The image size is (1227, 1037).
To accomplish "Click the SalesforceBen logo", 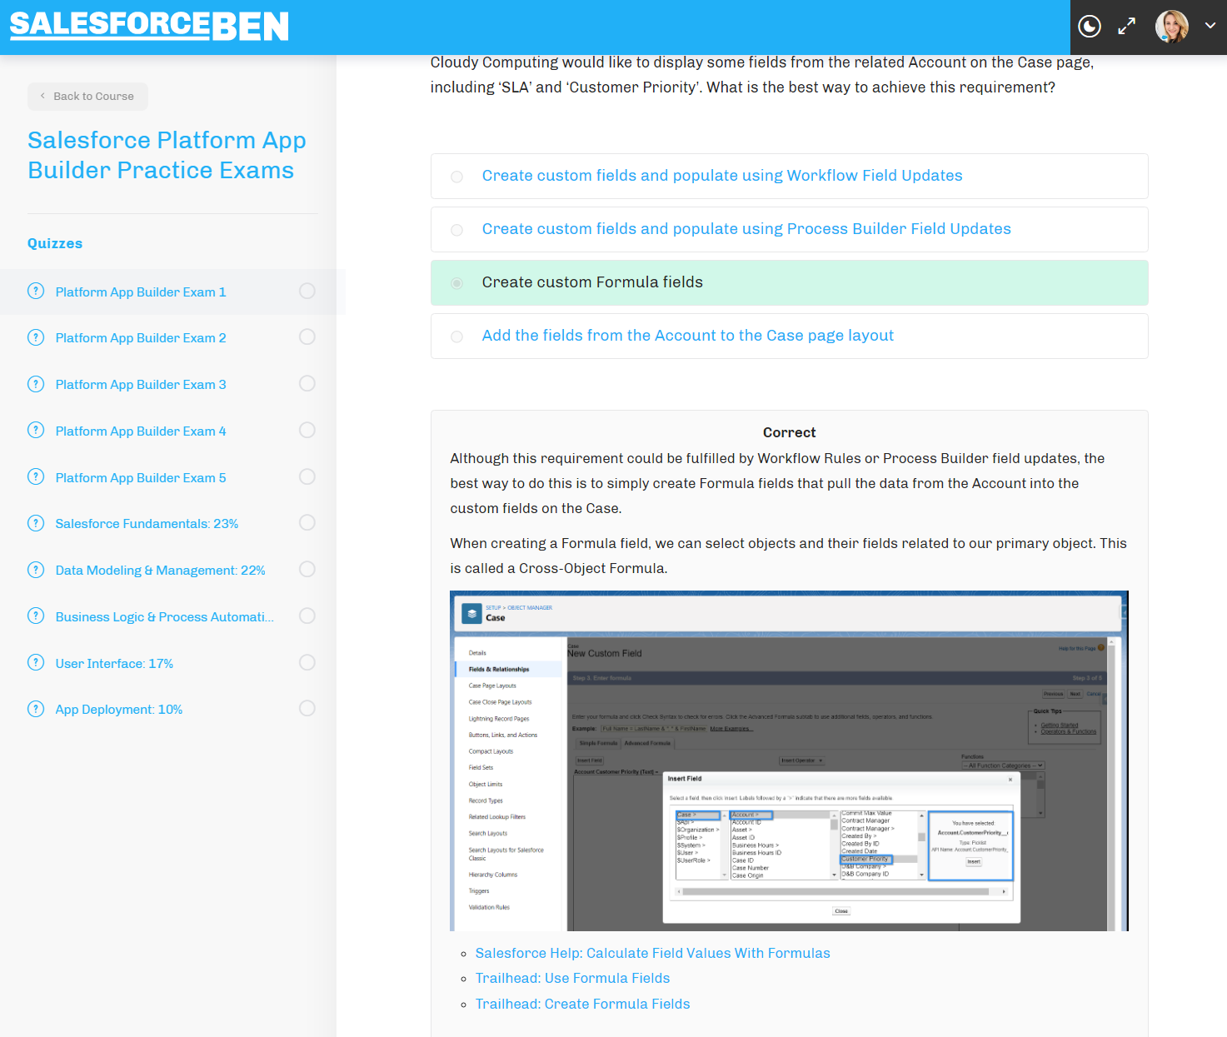I will point(149,26).
